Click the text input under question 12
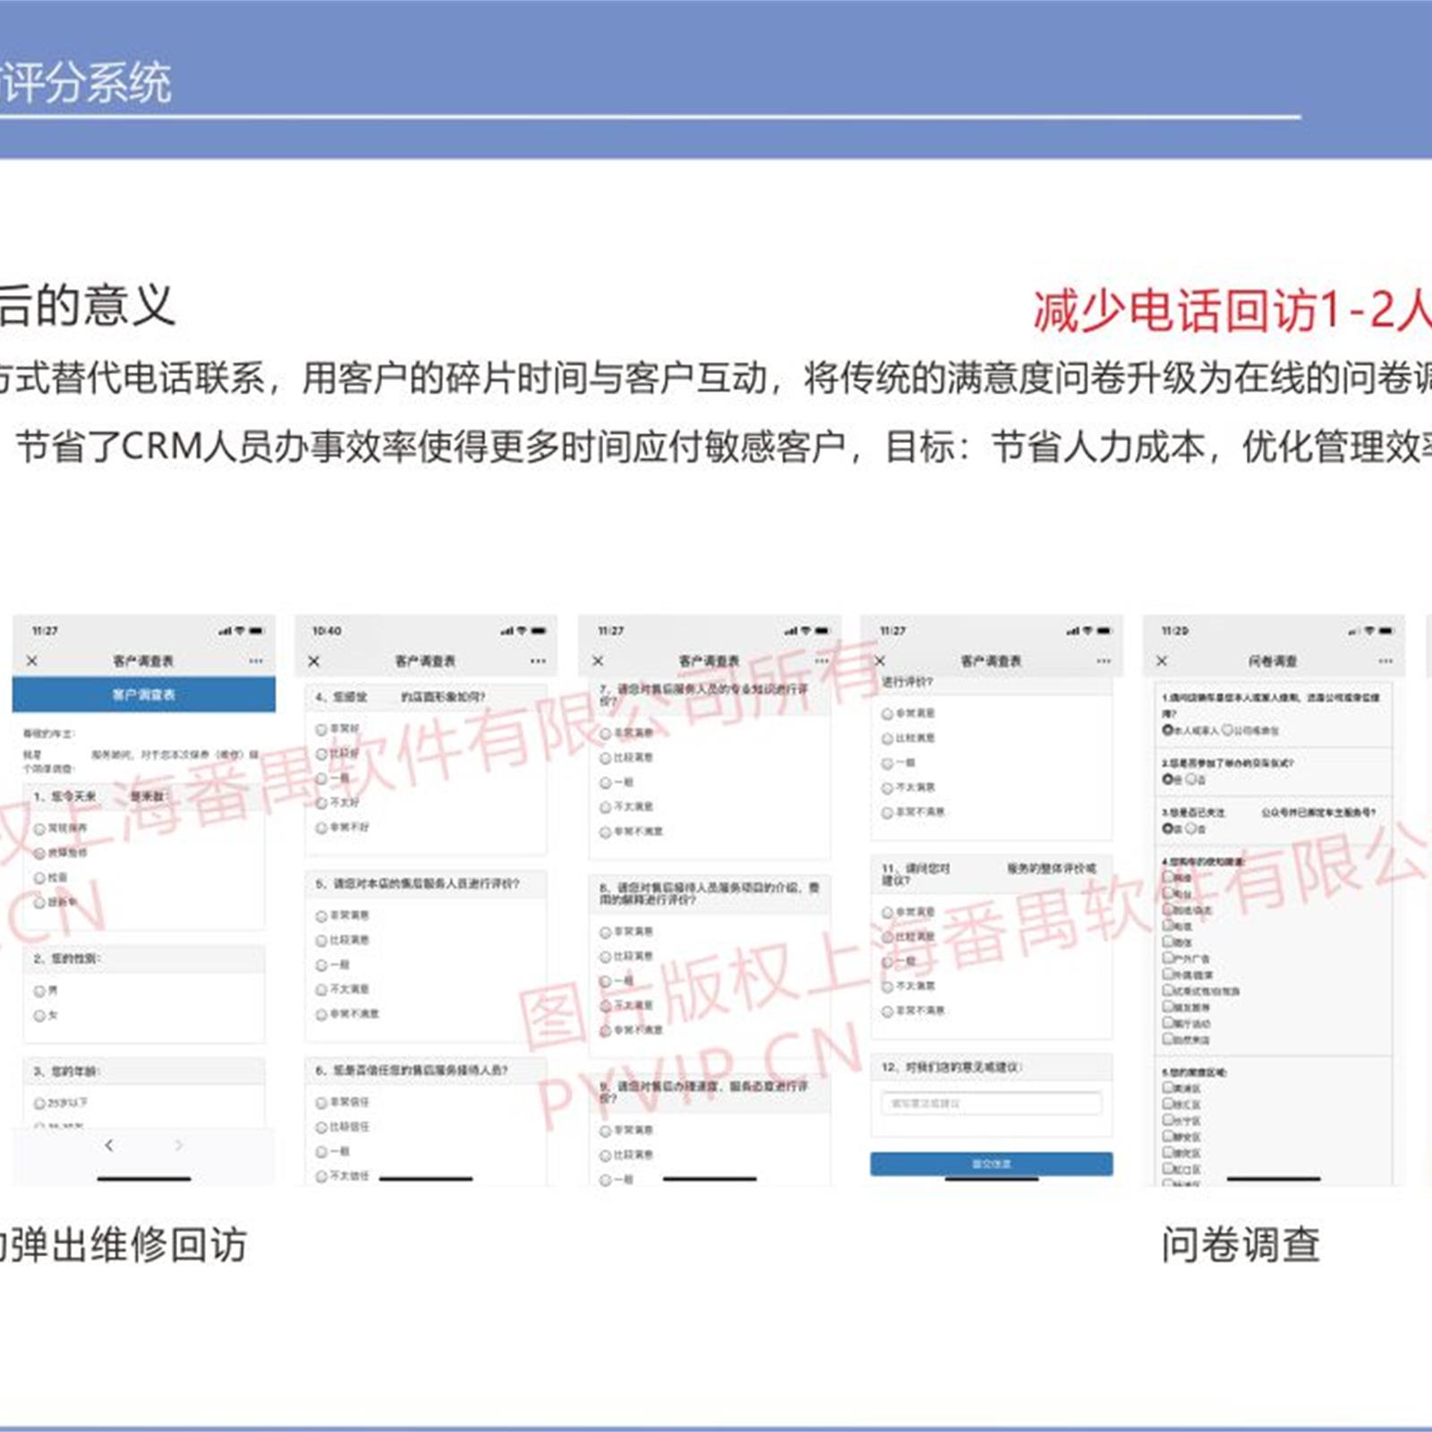Viewport: 1432px width, 1432px height. tap(991, 1104)
